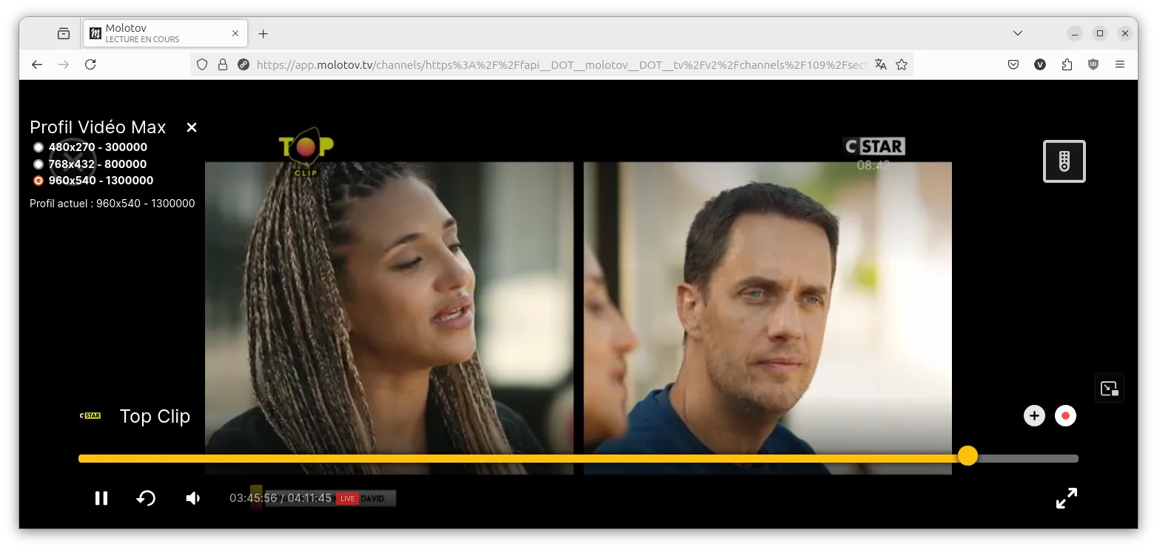Select the 768x432 - 800000 profile

90,164
